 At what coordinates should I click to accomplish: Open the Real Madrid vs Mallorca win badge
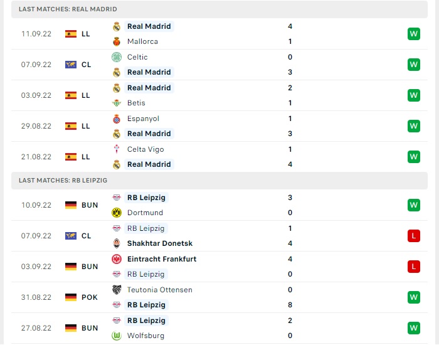pos(414,34)
